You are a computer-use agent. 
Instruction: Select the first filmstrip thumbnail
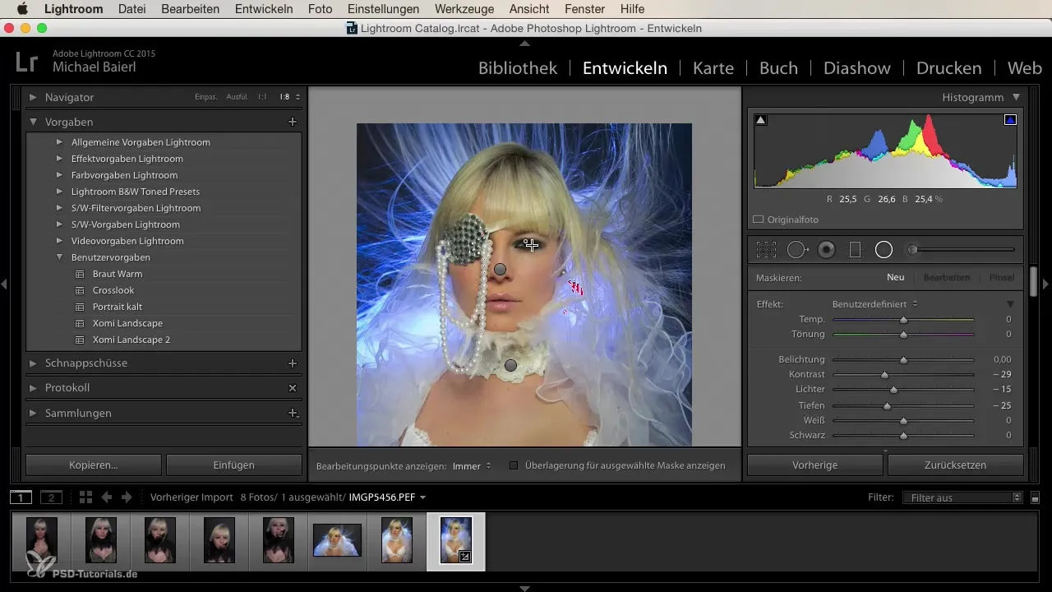coord(41,540)
